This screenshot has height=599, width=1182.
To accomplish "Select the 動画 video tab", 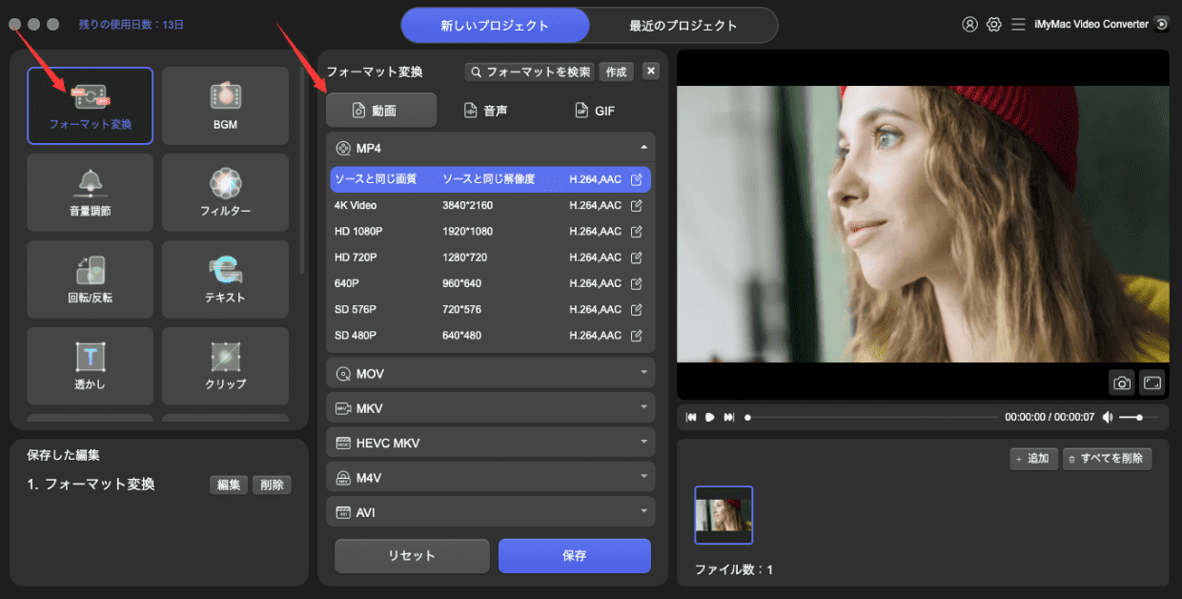I will pos(381,111).
